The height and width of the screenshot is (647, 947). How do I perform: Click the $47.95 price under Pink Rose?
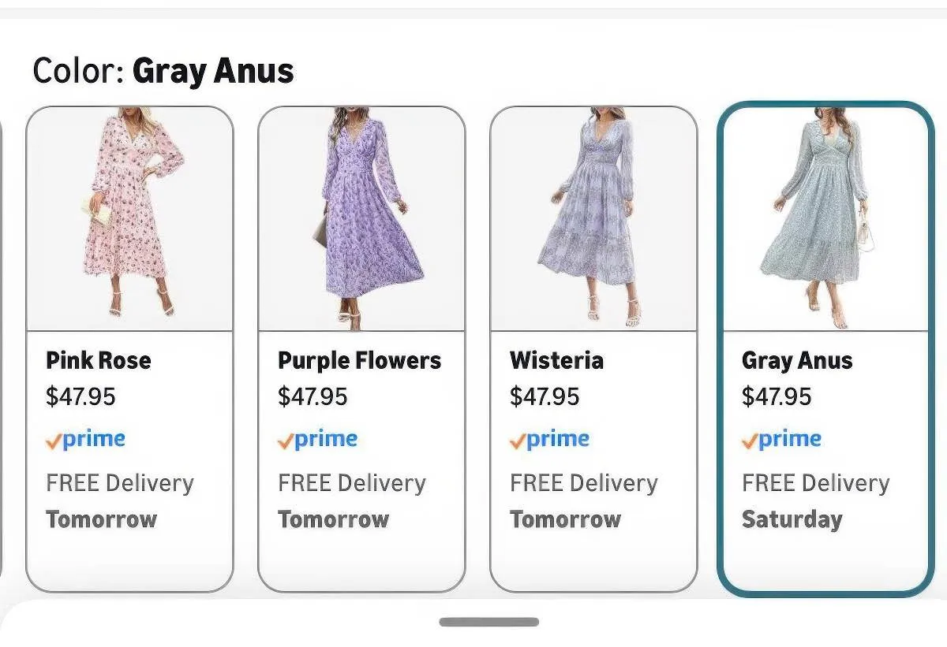click(x=80, y=396)
